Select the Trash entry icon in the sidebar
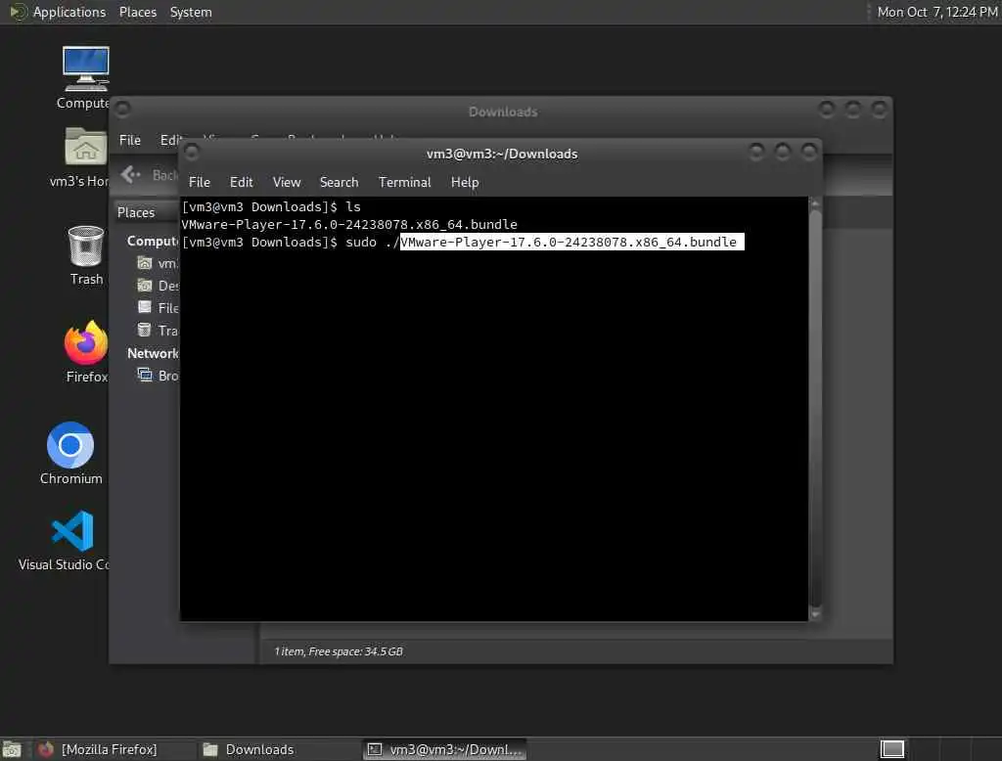 (145, 330)
